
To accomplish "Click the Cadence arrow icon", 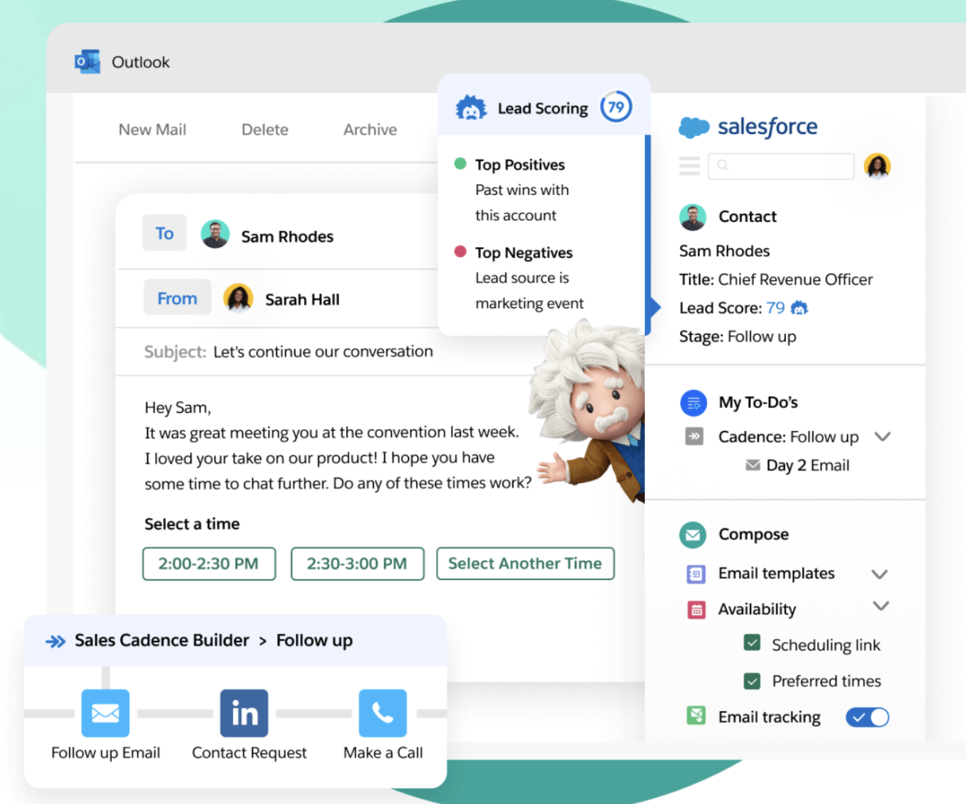I will coord(694,437).
